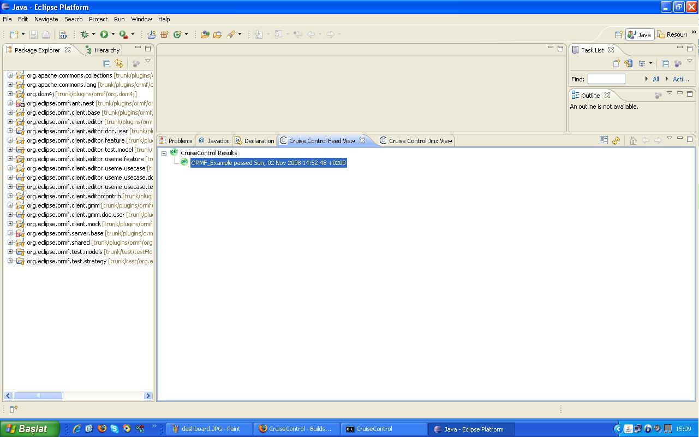
Task: Open the Debug configurations dropdown arrow
Action: tap(93, 34)
